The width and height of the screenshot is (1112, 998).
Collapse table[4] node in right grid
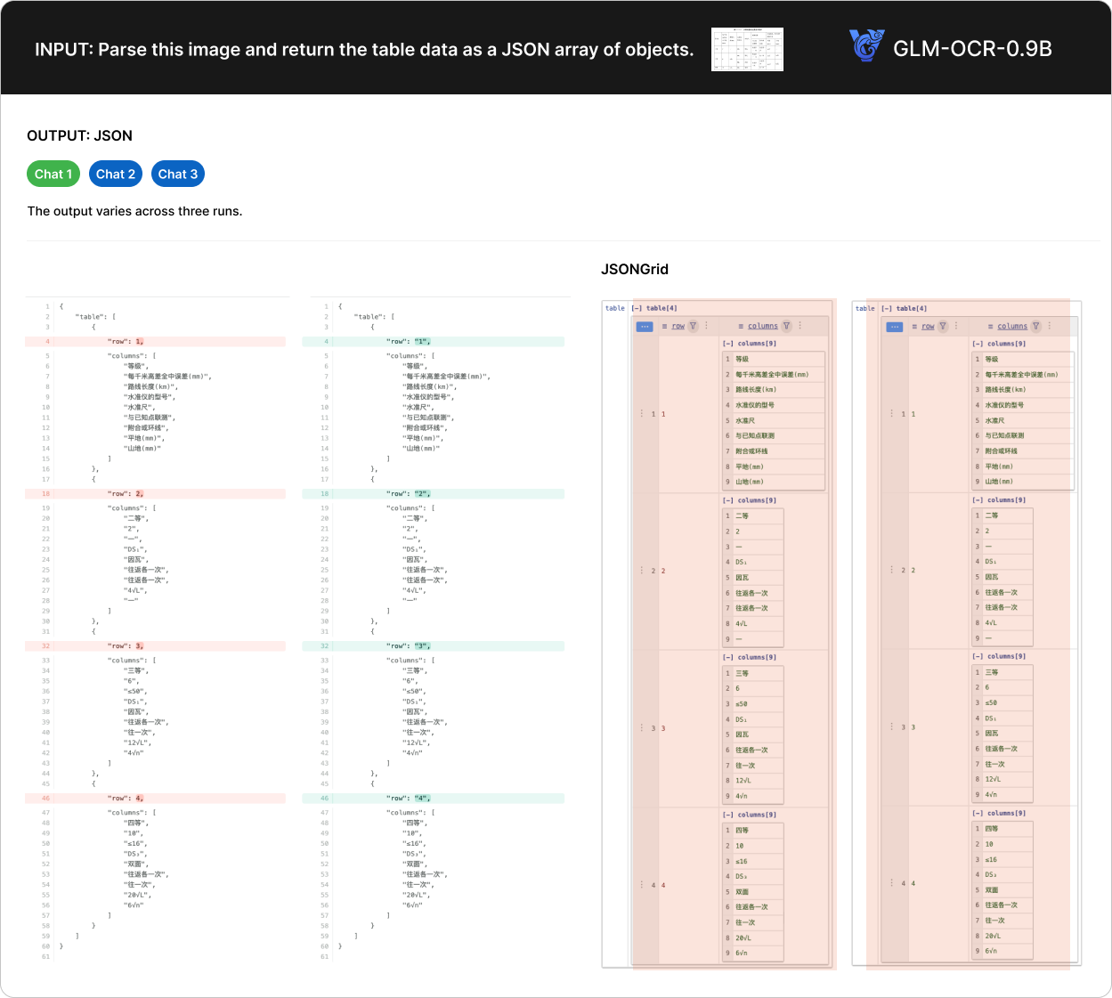888,308
